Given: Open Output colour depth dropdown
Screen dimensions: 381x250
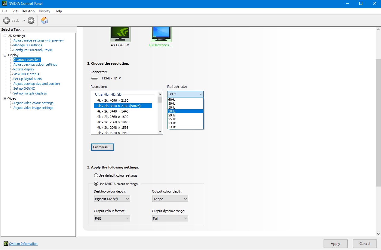Looking at the screenshot, I should point(170,199).
